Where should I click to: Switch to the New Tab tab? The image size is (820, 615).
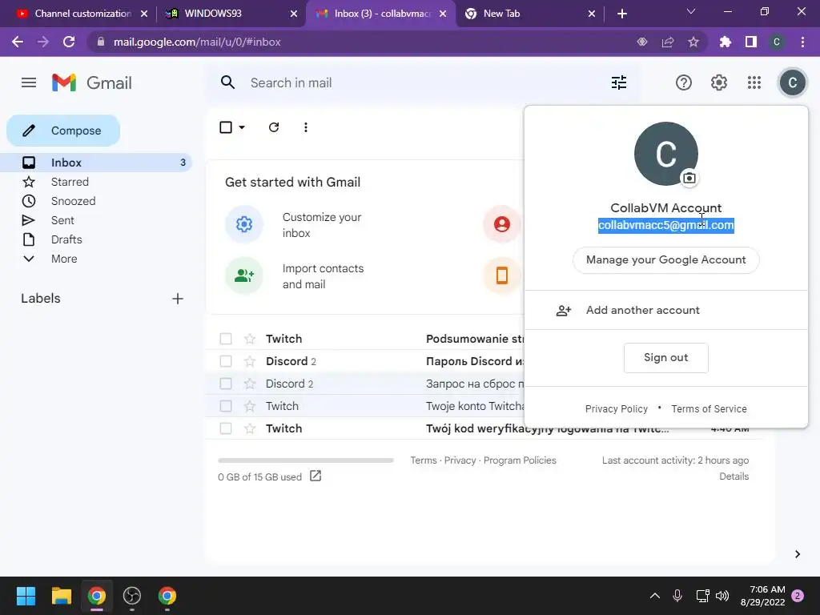point(529,14)
